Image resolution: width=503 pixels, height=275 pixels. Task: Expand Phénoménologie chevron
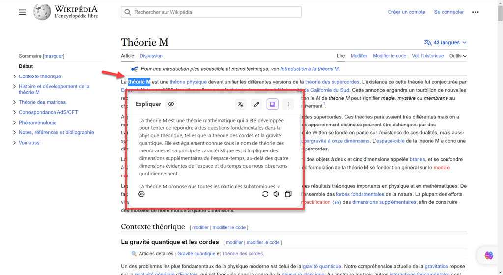[14, 122]
